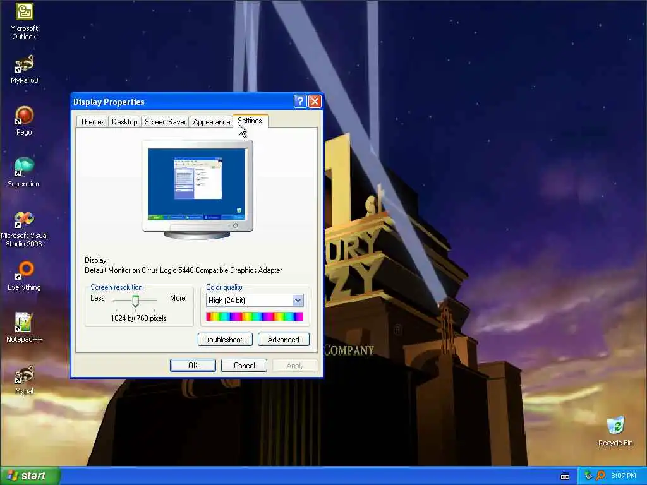Click the color quality spectrum bar
The height and width of the screenshot is (485, 647).
[255, 316]
